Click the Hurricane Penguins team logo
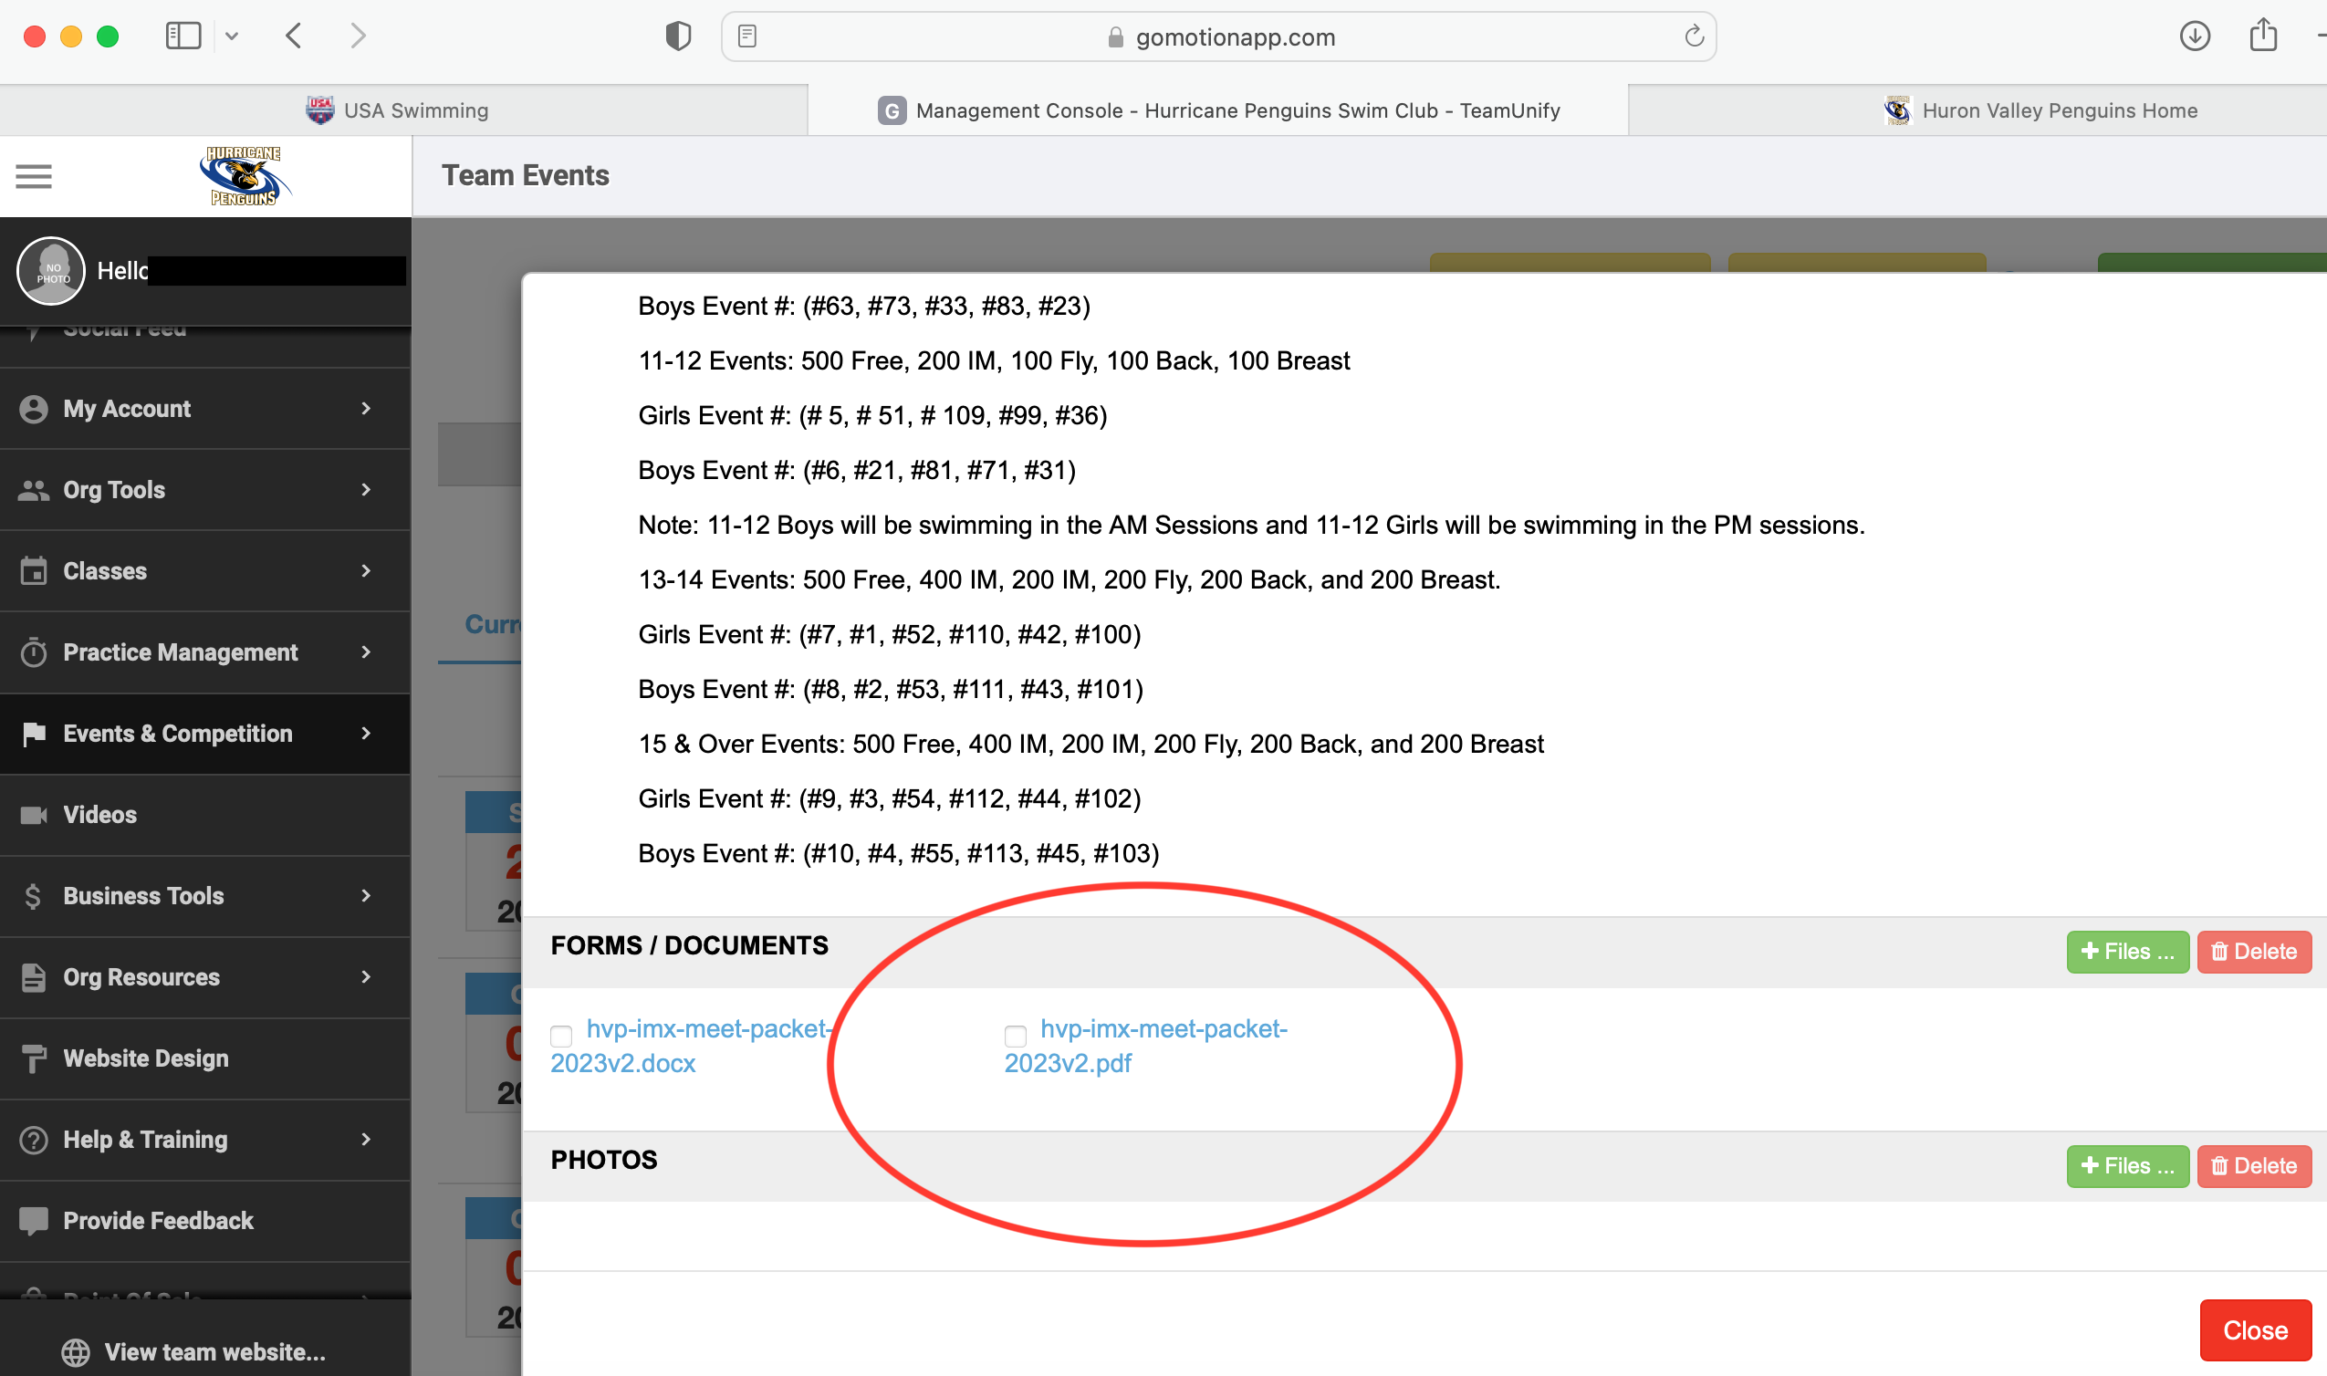Viewport: 2327px width, 1376px height. tap(244, 176)
